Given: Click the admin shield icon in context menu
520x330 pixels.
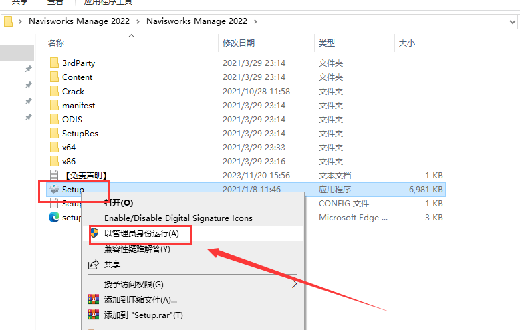Looking at the screenshot, I should (x=94, y=233).
